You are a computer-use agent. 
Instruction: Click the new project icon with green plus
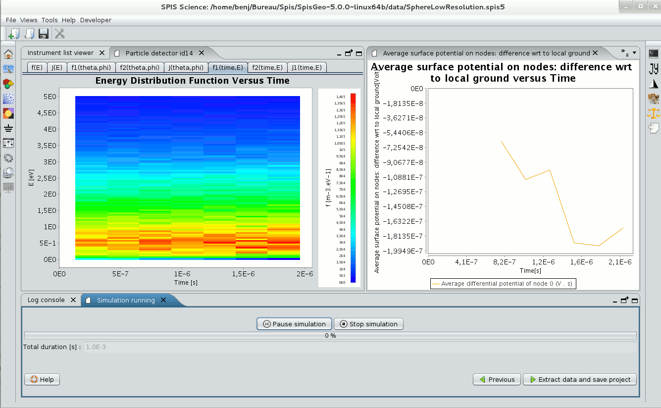click(x=13, y=34)
